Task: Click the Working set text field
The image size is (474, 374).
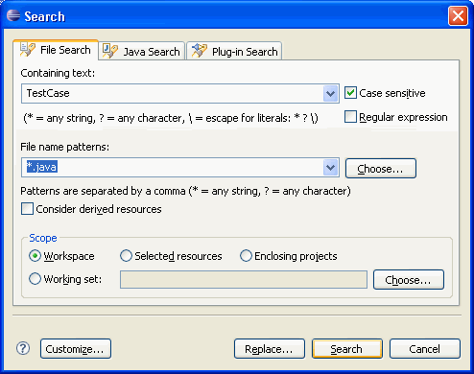Action: tap(244, 279)
